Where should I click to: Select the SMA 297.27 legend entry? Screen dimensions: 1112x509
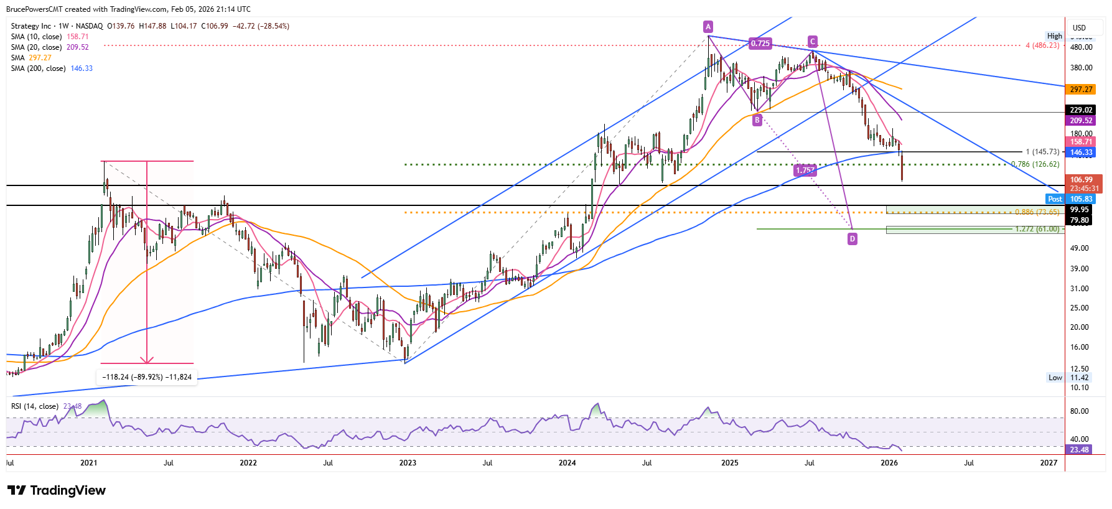tap(31, 58)
